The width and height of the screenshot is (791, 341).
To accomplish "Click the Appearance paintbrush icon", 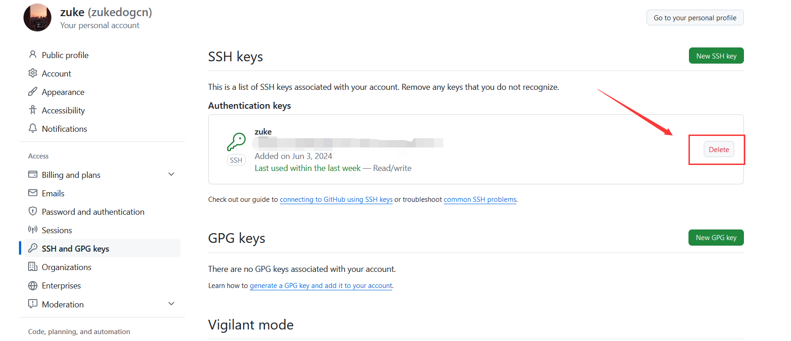I will click(x=33, y=91).
